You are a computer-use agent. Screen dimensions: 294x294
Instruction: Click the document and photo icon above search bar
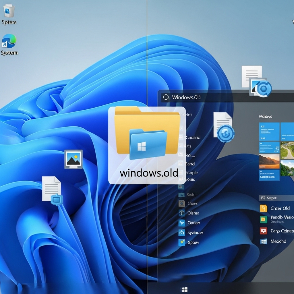point(256,81)
